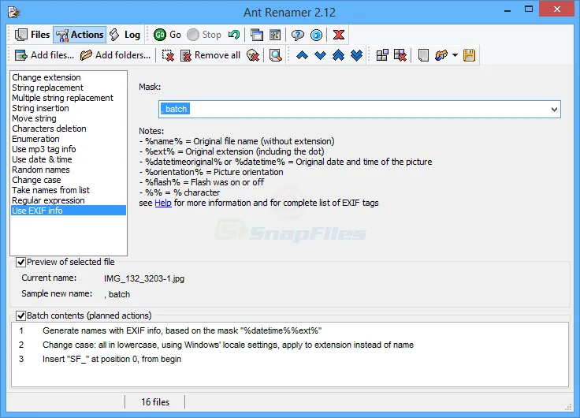Open the help speech bubble icon
Image resolution: width=580 pixels, height=418 pixels.
297,35
